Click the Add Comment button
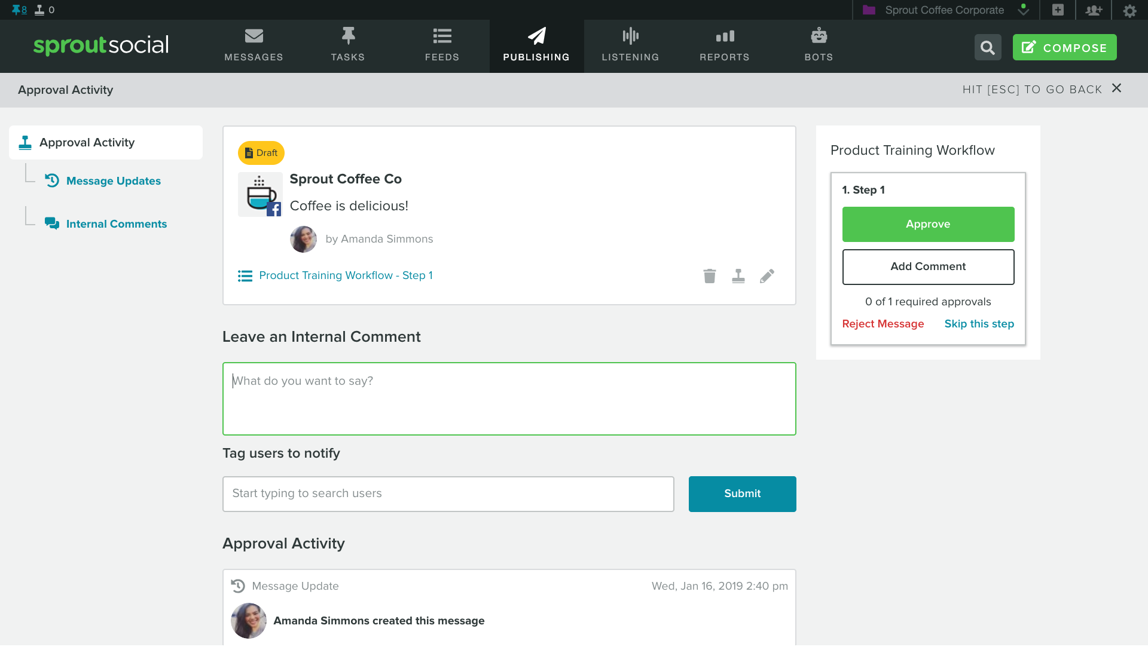Image resolution: width=1148 pixels, height=662 pixels. tap(928, 266)
